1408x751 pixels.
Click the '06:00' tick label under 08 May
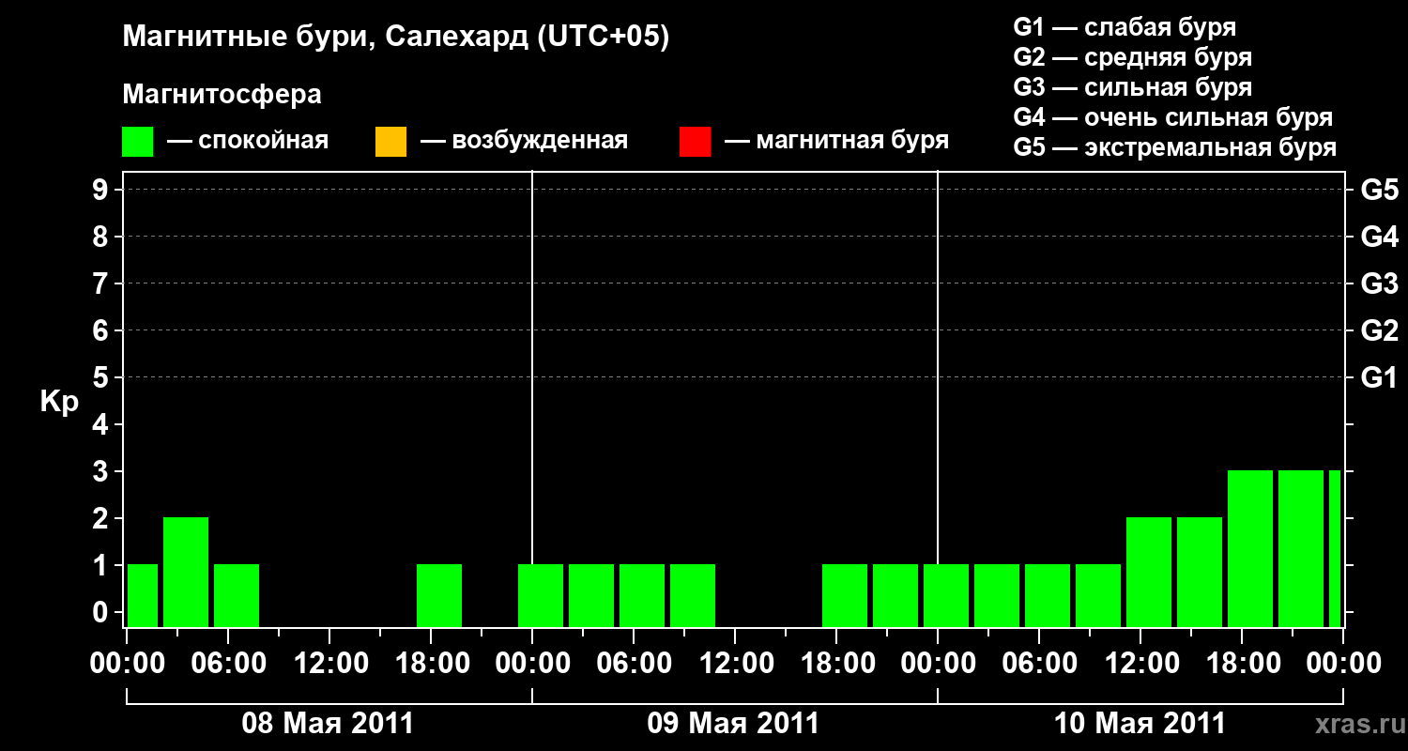pyautogui.click(x=229, y=664)
